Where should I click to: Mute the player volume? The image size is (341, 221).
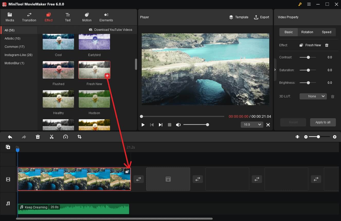pos(178,125)
